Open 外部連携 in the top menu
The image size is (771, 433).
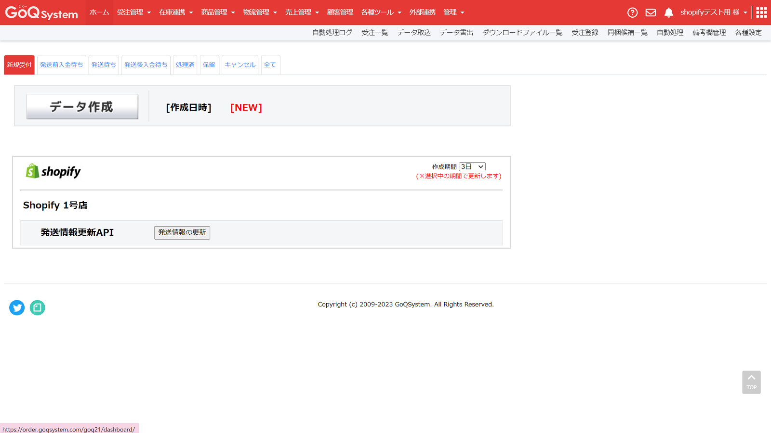pyautogui.click(x=423, y=13)
